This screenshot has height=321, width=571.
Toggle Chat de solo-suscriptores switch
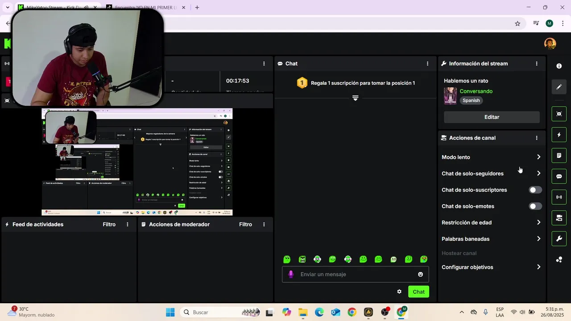point(535,190)
